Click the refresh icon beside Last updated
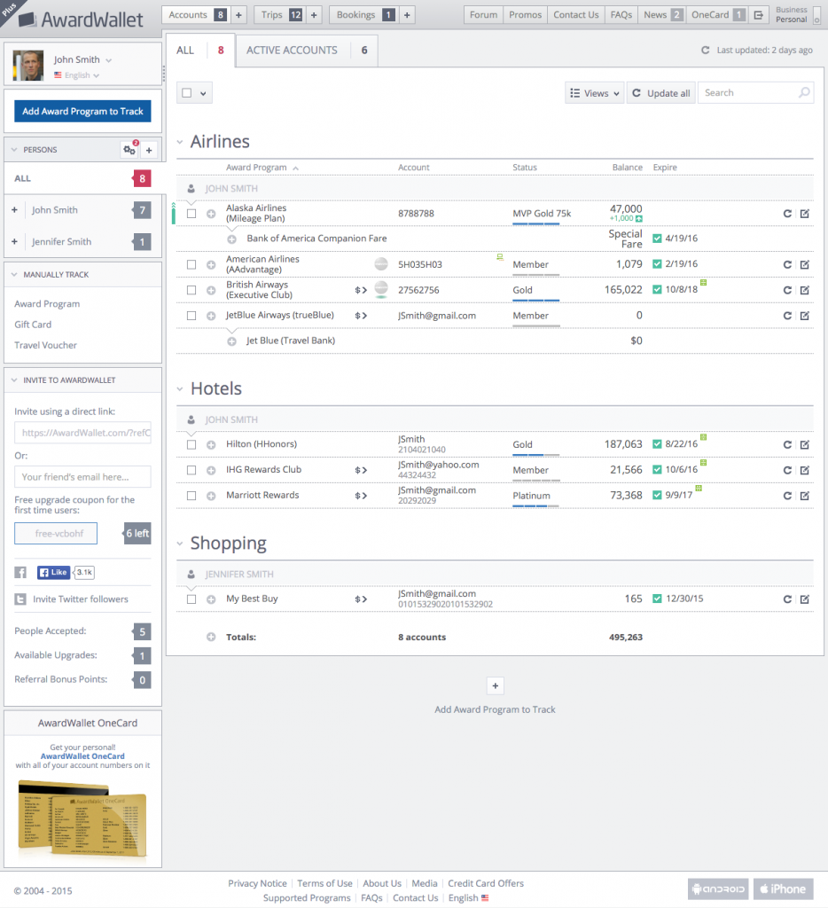The height and width of the screenshot is (908, 828). (x=706, y=51)
